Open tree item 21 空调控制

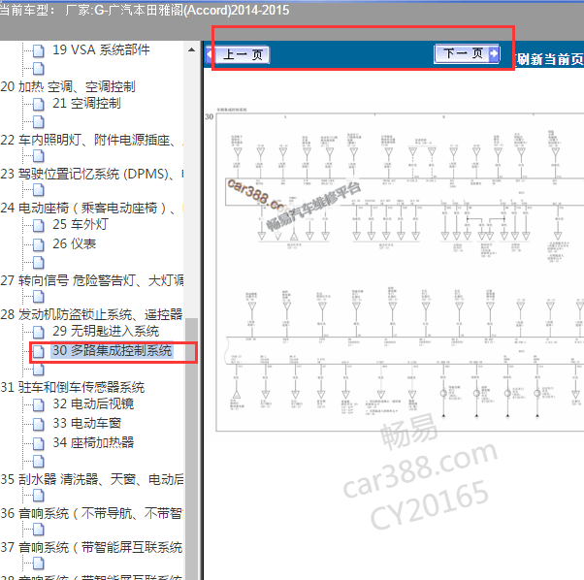pos(86,103)
